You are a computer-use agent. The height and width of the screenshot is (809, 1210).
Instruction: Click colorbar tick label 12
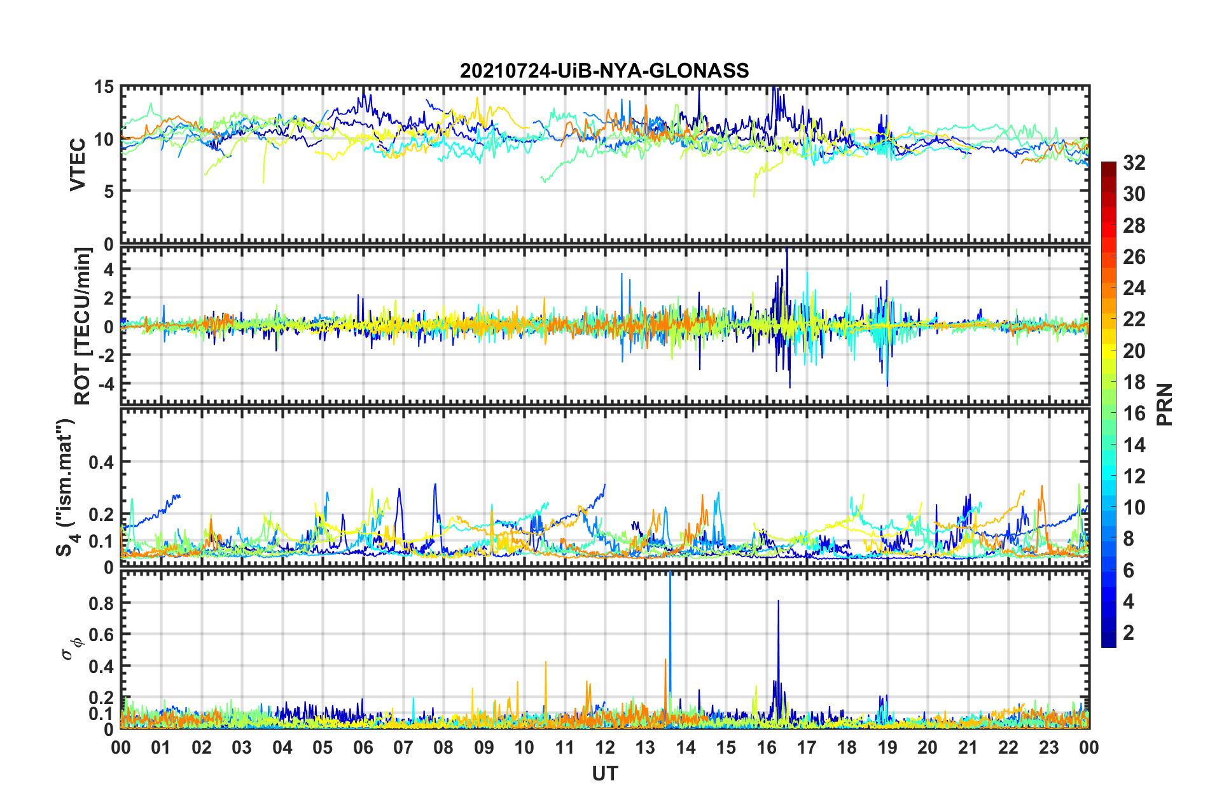pyautogui.click(x=1134, y=476)
